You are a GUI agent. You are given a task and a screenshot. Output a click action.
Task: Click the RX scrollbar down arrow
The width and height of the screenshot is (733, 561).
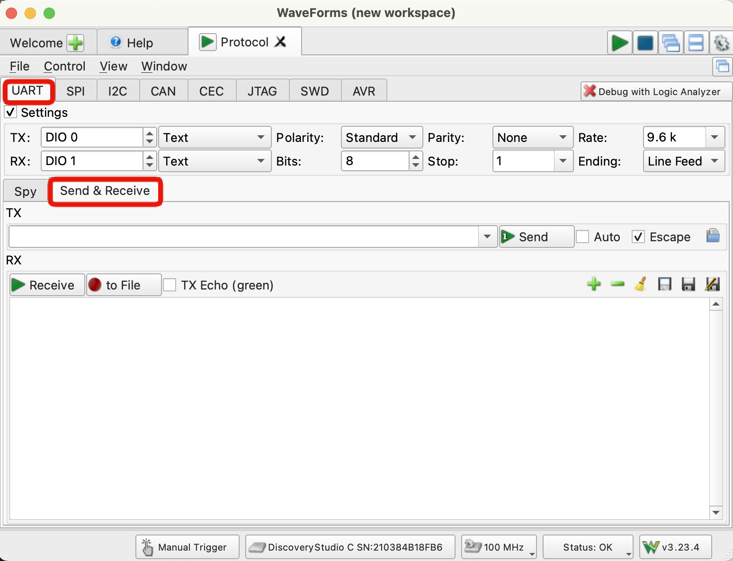tap(716, 512)
